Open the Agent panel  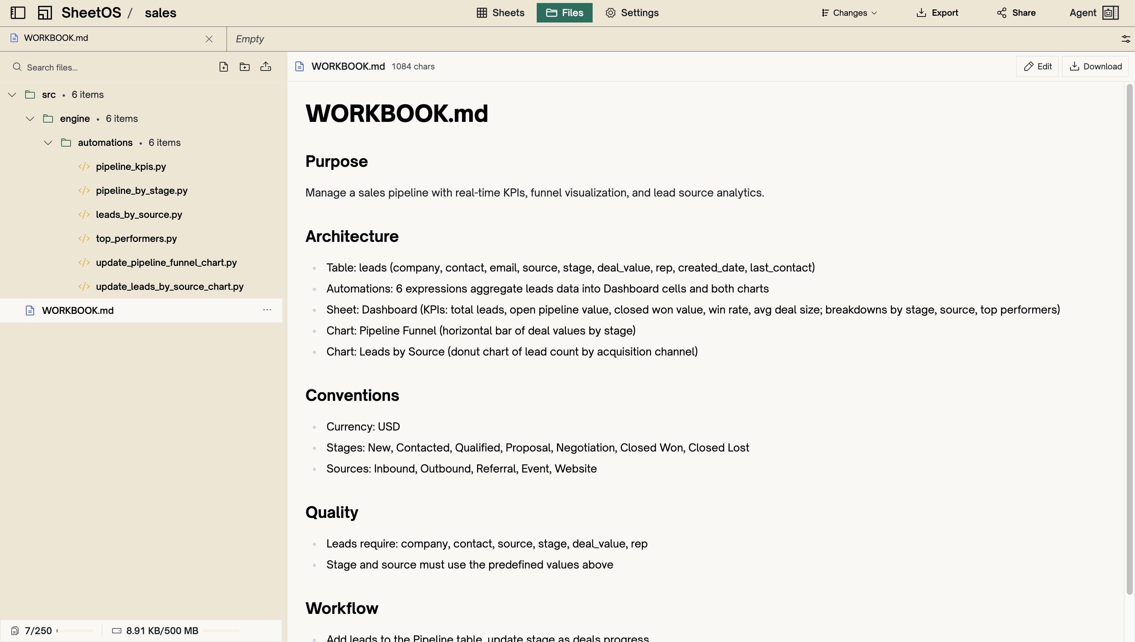click(x=1093, y=12)
